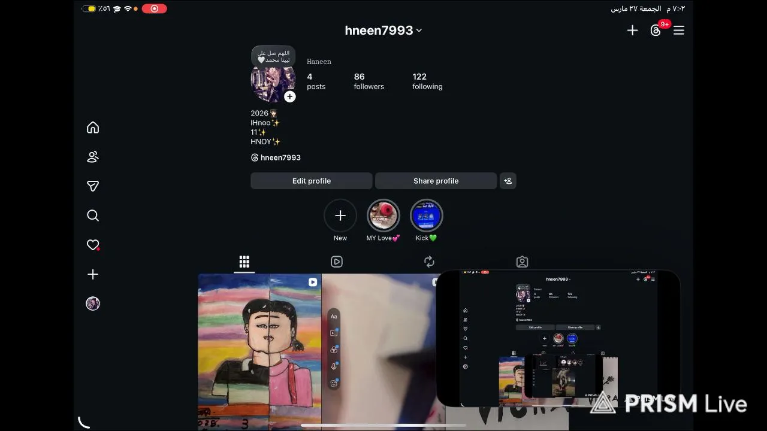Open Search from the sidebar
Screen dimensions: 767x431
(x=93, y=215)
